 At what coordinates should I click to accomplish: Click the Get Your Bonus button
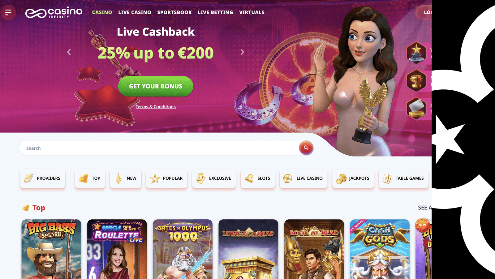(156, 86)
